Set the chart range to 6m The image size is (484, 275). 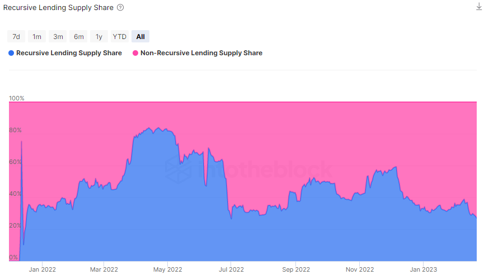point(79,37)
